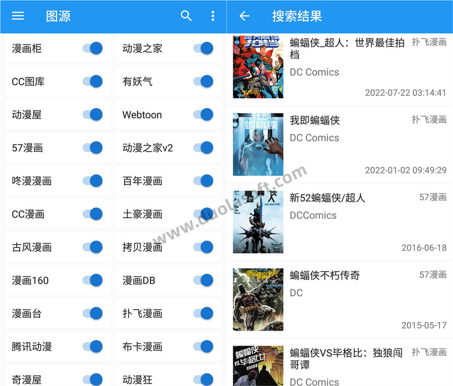Open cover of 蝙蝠侠不朽传奇
Viewport: 453px width, 386px height.
(x=258, y=300)
